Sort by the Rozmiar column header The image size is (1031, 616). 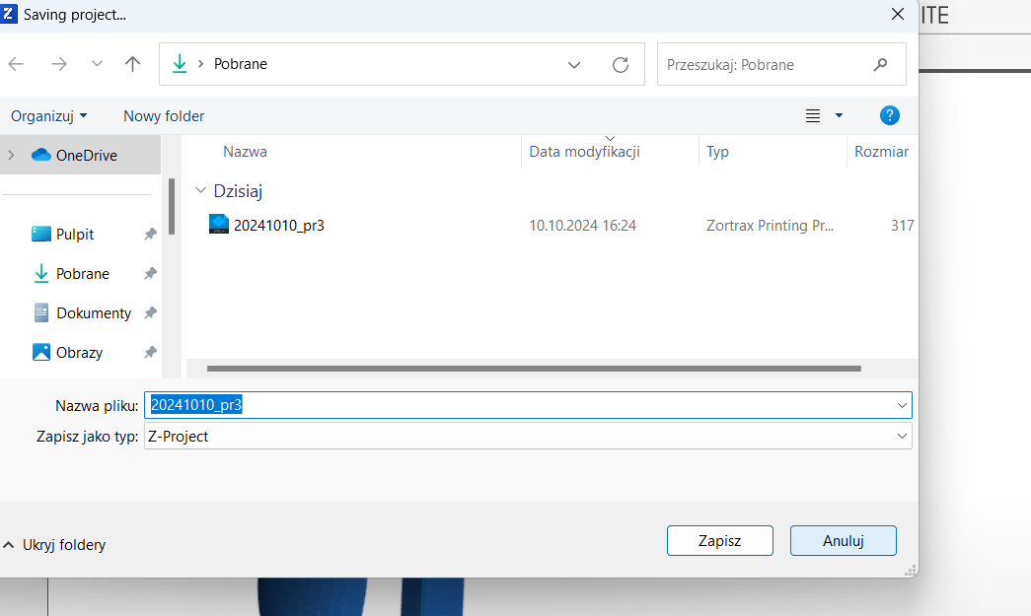coord(881,152)
